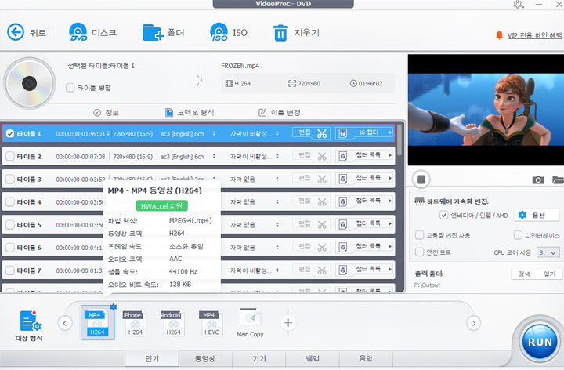Open hardware 옵션 button
564x370 pixels.
pos(537,216)
